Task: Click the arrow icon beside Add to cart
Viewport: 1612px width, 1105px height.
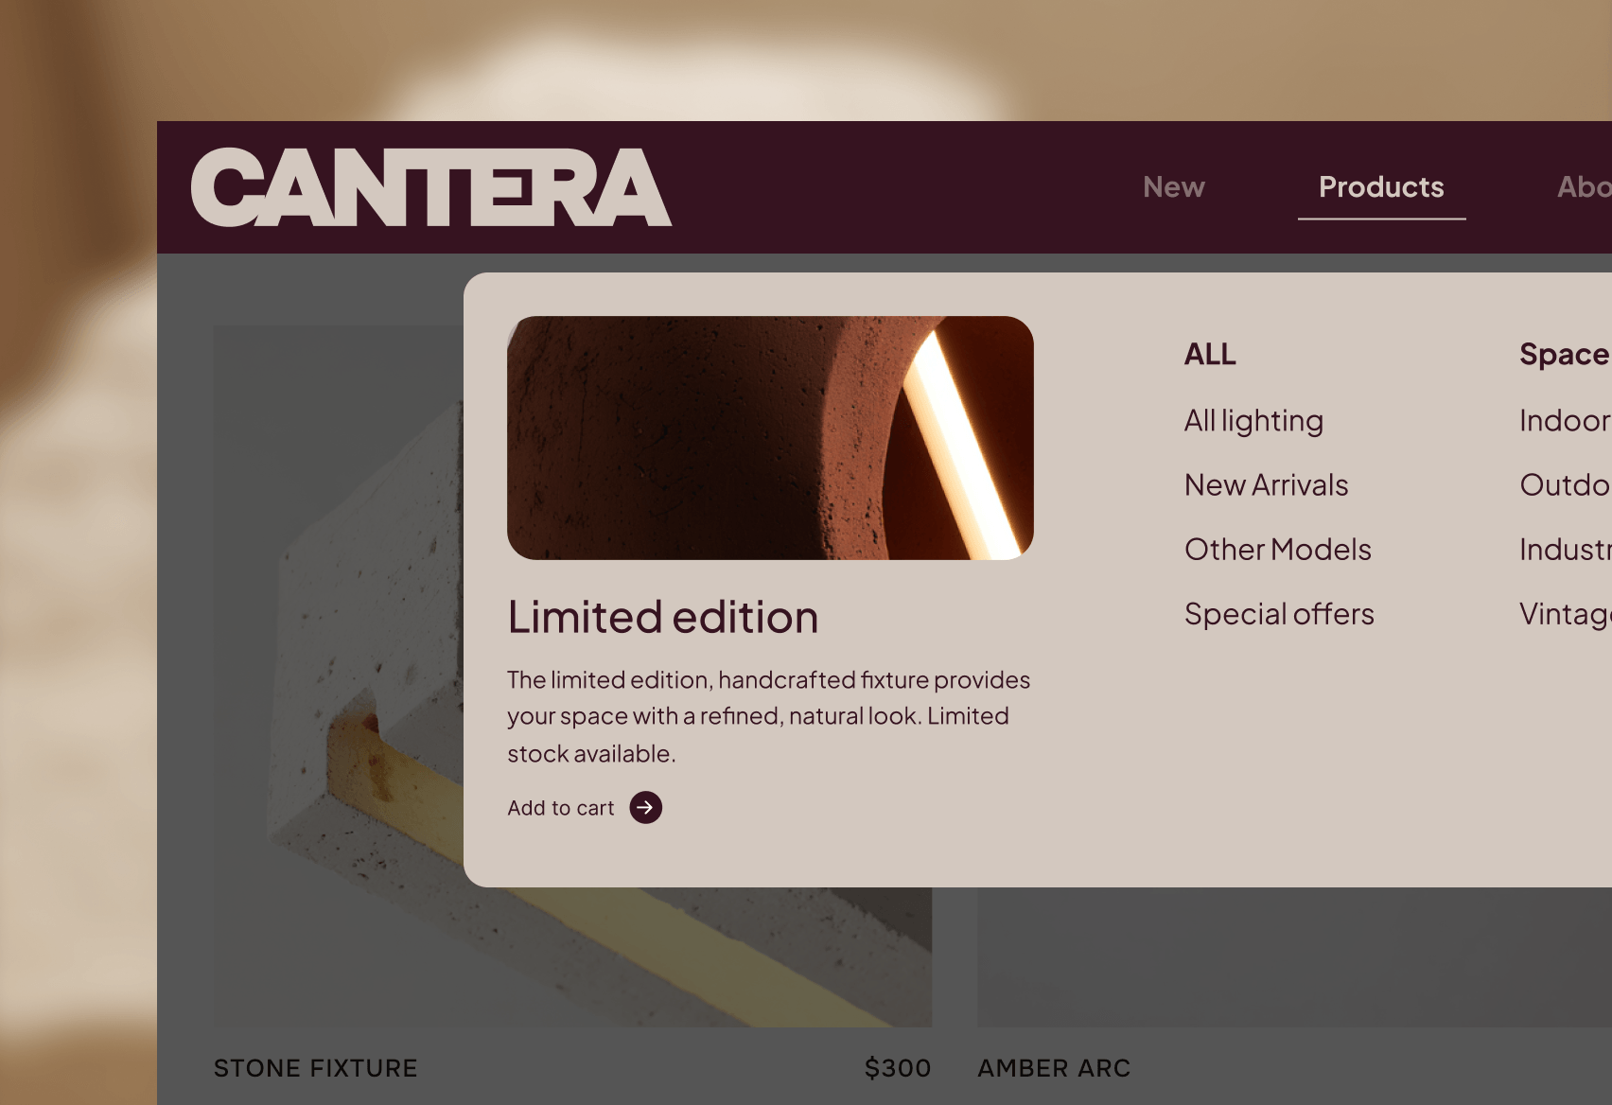Action: (x=646, y=808)
